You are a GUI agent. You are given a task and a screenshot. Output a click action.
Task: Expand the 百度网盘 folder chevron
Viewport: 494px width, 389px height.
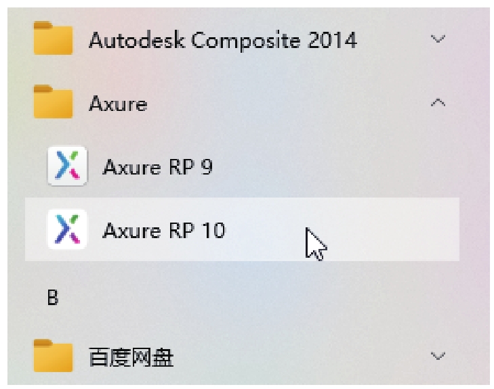[438, 356]
